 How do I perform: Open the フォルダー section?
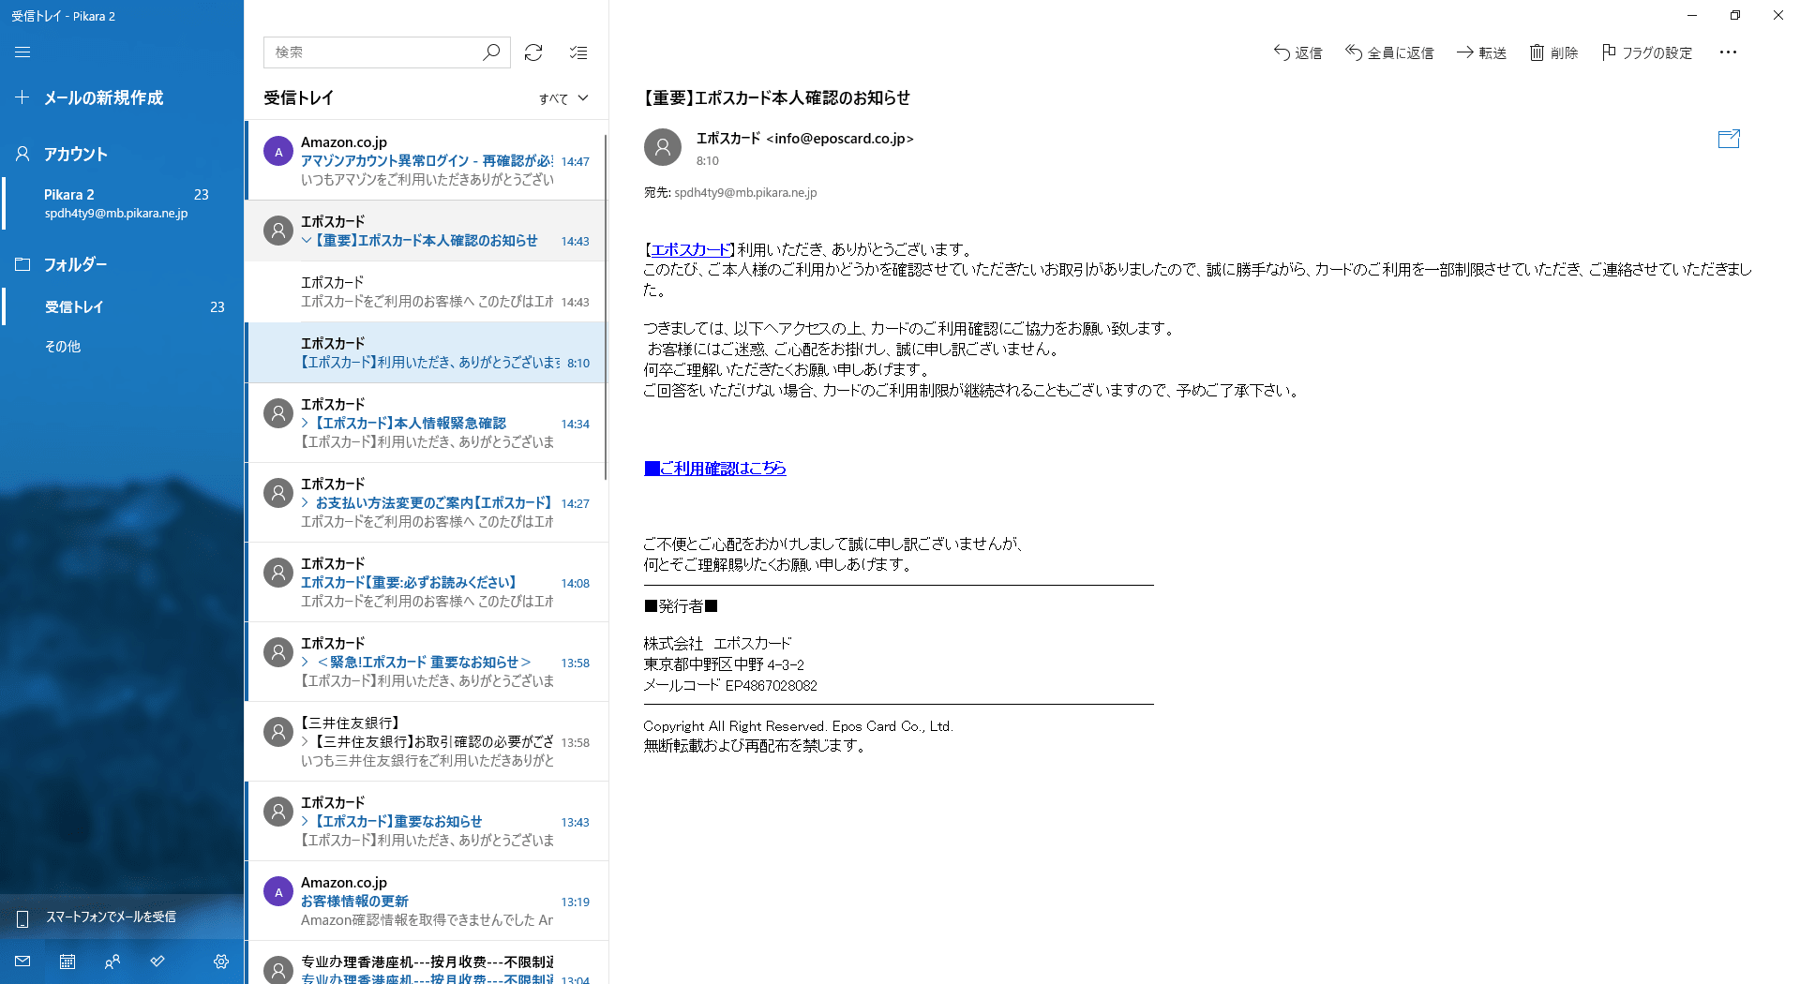pos(122,264)
